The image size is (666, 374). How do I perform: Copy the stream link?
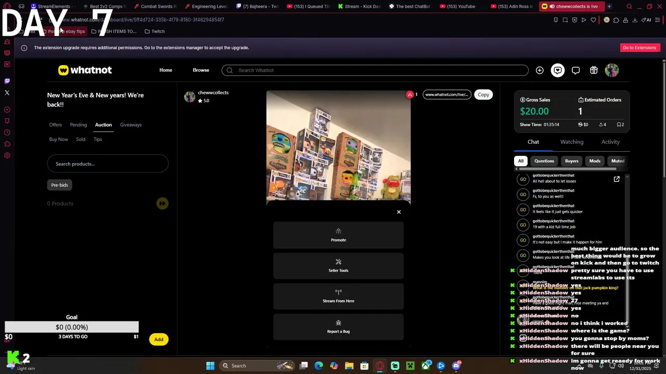[x=483, y=95]
